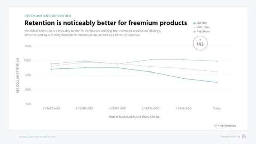This screenshot has width=256, height=144.
Task: Select the 5 YEARS AGO axis label
Action: (51, 108)
